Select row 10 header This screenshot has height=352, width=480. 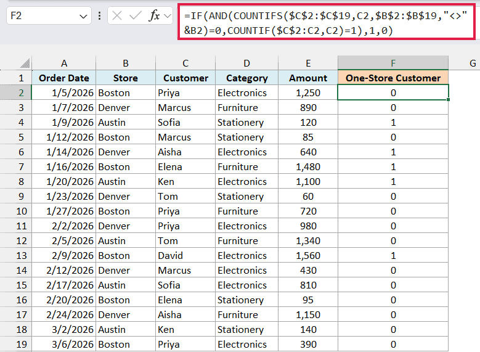coord(16,211)
